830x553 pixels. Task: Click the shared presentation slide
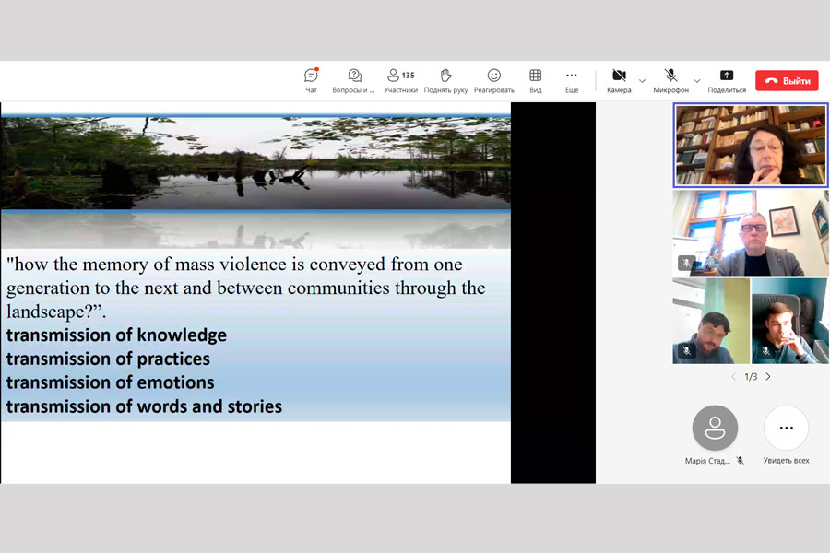(x=255, y=292)
